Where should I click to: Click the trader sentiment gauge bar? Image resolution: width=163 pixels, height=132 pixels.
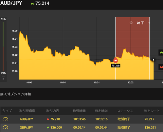[x=3, y=46]
